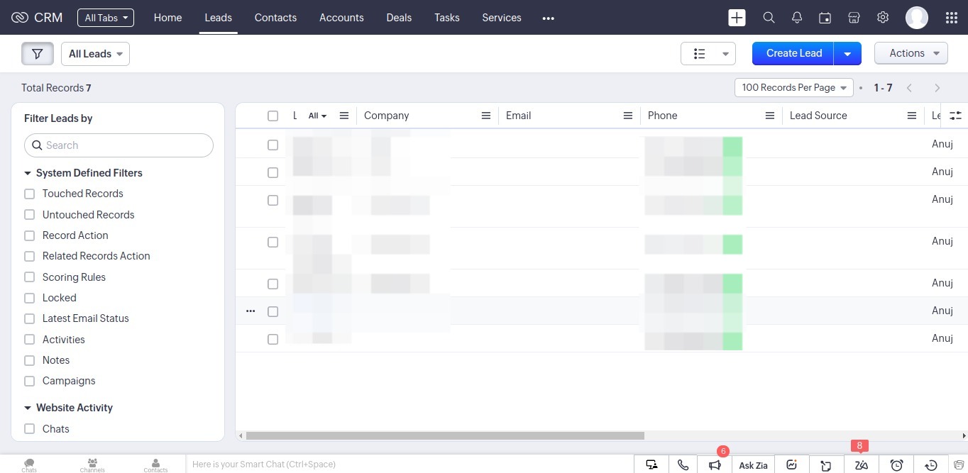Enable the Scoring Rules filter checkbox

point(30,277)
